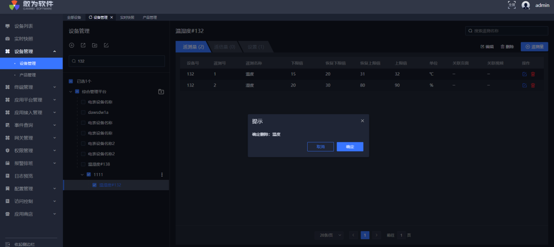Click the export icon in device toolbar
554x247 pixels.
(83, 45)
